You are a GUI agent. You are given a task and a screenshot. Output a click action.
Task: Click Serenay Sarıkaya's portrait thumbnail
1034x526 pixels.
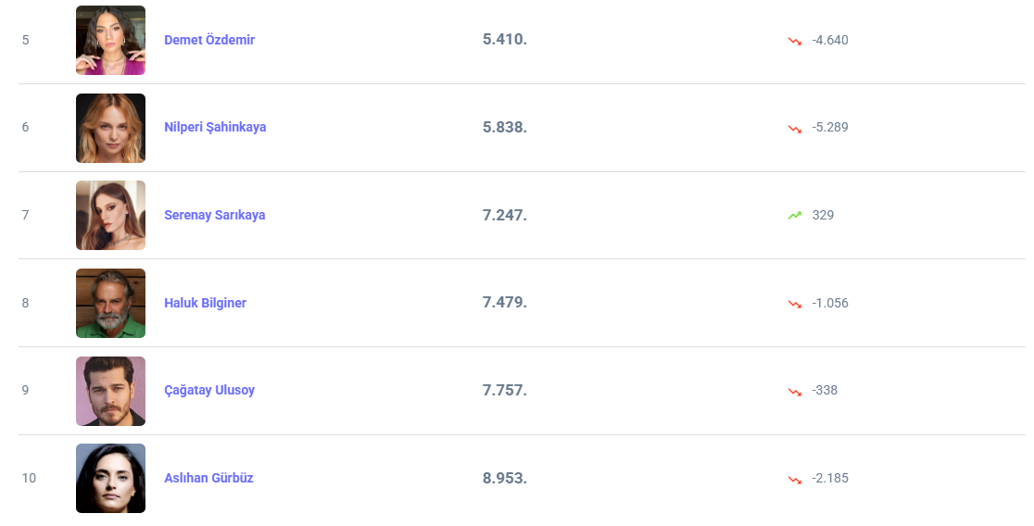click(x=110, y=215)
